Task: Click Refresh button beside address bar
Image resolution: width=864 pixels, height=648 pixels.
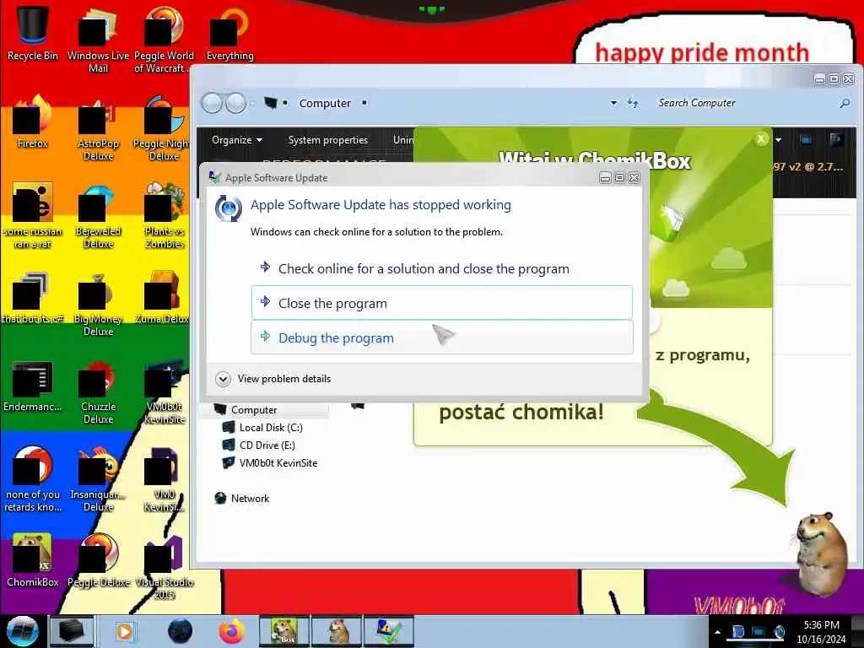Action: [x=633, y=103]
